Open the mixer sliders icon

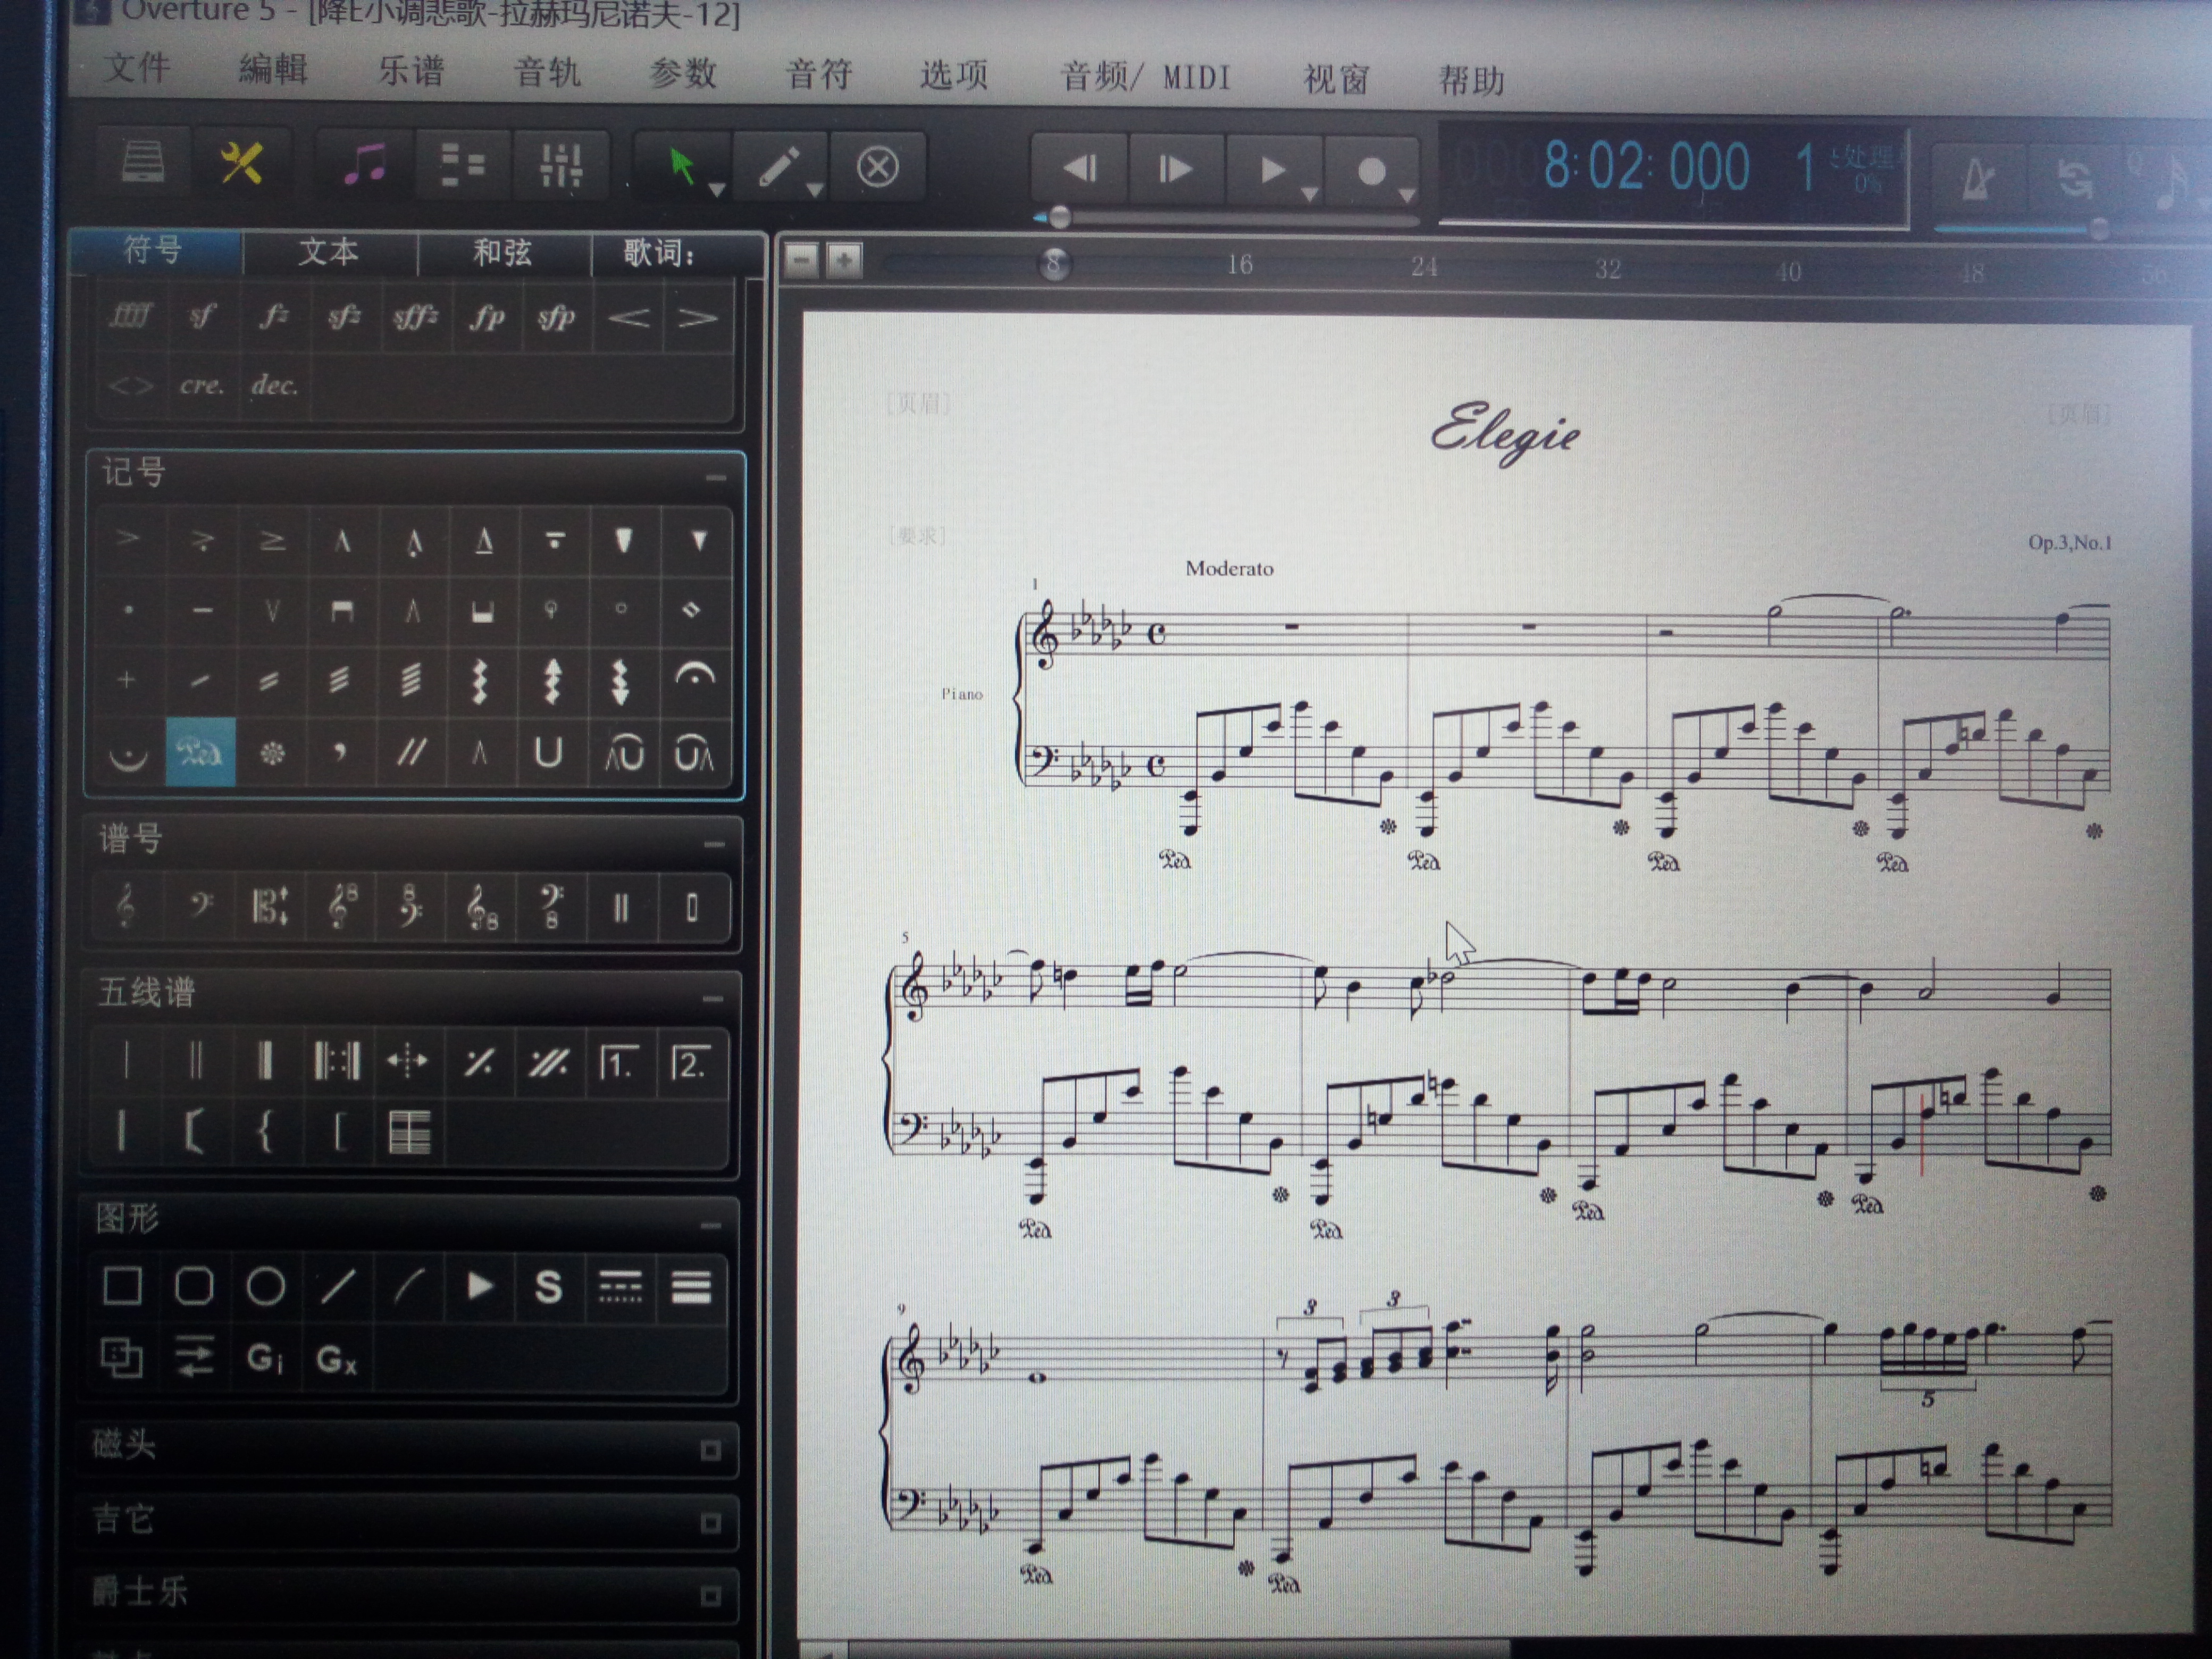(x=561, y=167)
